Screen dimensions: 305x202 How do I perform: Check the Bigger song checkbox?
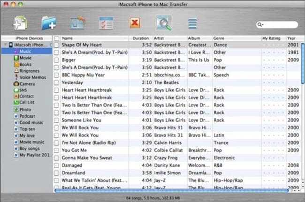tap(56, 60)
